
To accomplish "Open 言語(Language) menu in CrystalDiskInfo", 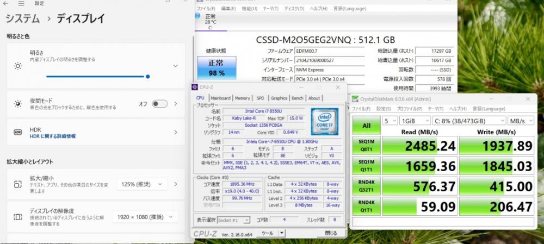I will click(349, 9).
